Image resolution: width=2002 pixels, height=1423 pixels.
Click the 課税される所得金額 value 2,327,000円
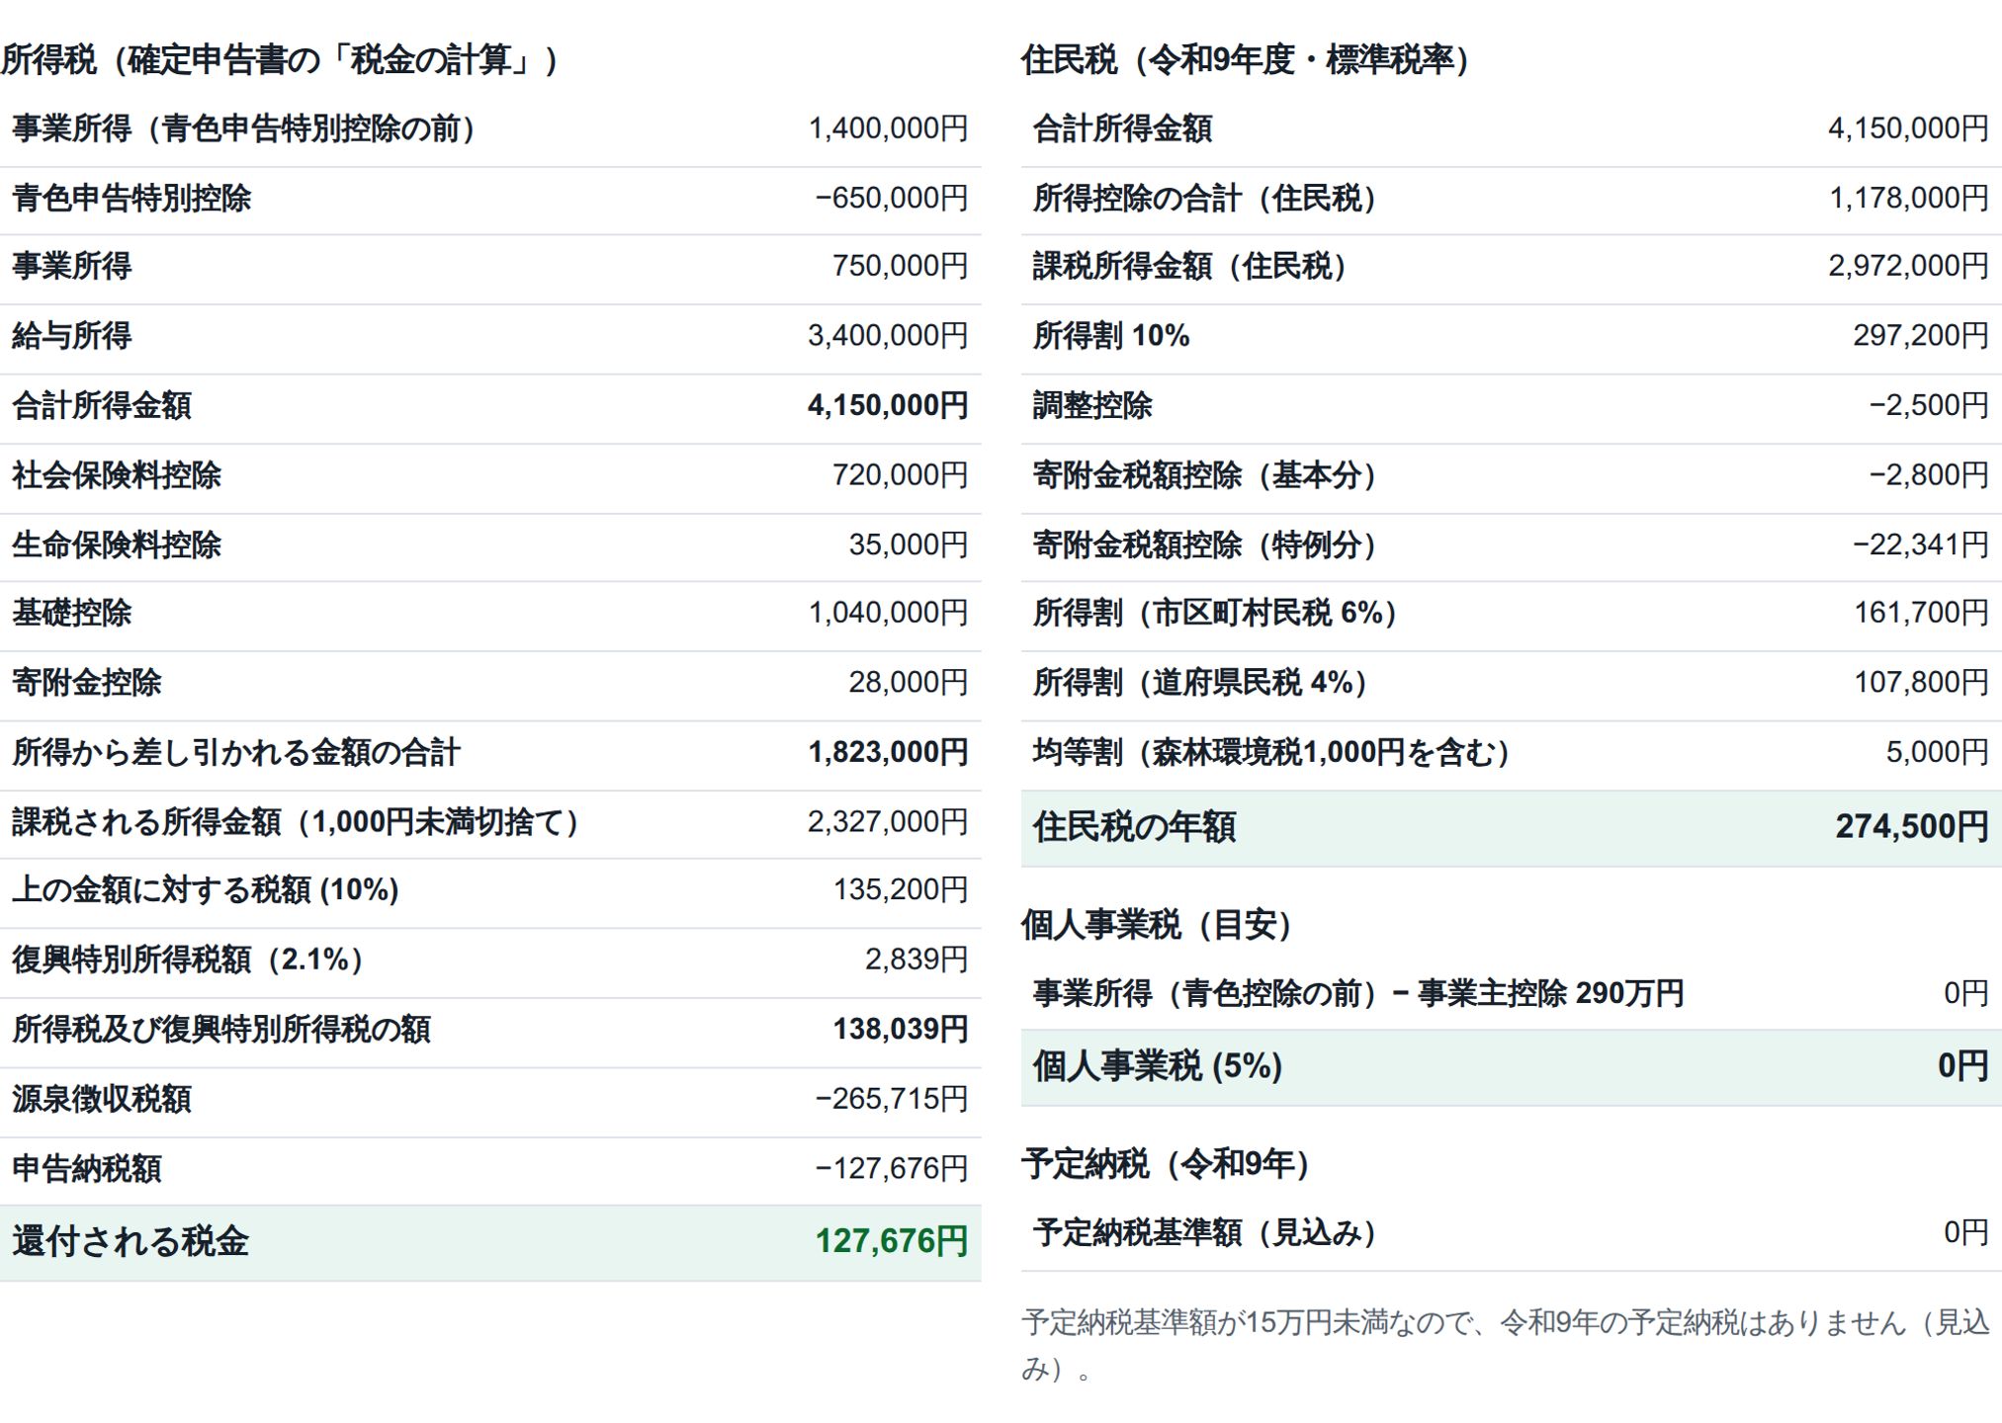pyautogui.click(x=888, y=821)
